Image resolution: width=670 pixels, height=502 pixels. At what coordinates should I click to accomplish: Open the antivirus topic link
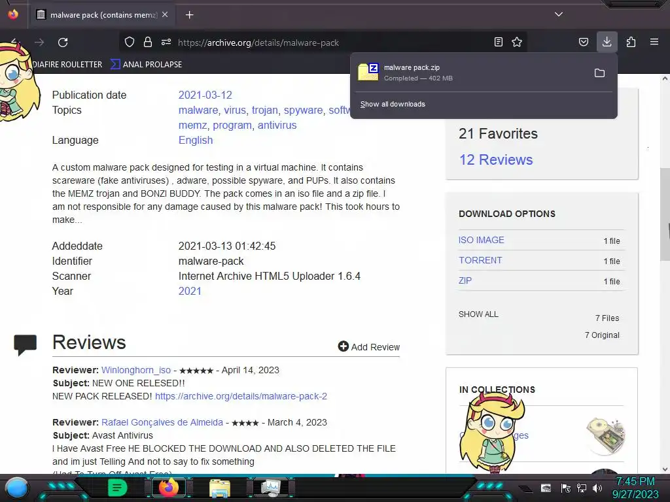[x=277, y=125]
